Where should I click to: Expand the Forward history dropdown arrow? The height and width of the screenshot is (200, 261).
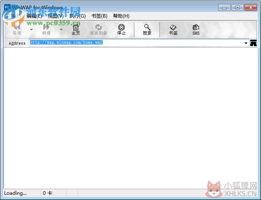pyautogui.click(x=61, y=30)
